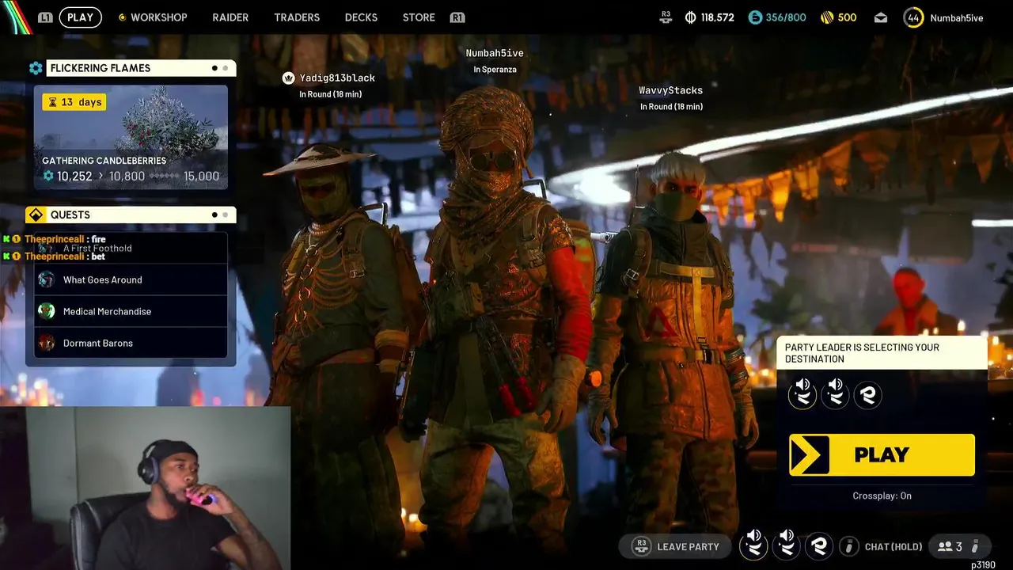Viewport: 1013px width, 570px height.
Task: Select the PLAY tab in top navigation
Action: tap(80, 17)
